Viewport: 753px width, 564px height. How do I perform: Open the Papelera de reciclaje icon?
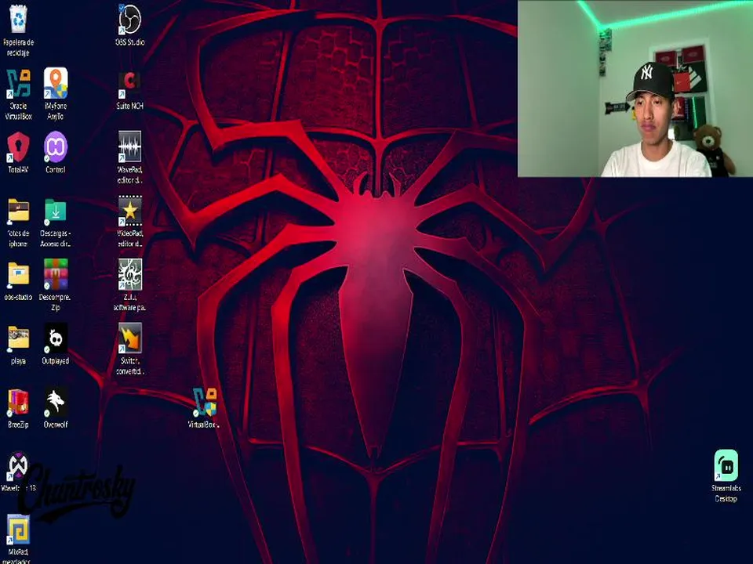tap(18, 19)
